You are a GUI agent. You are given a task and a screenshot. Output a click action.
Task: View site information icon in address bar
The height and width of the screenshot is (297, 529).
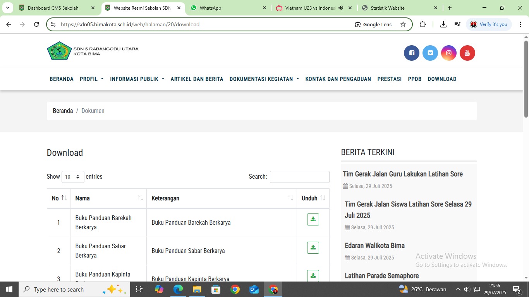tap(53, 24)
